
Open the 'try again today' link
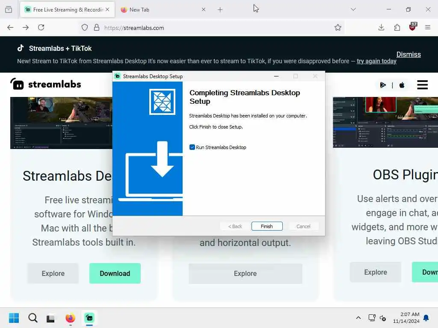coord(376,61)
